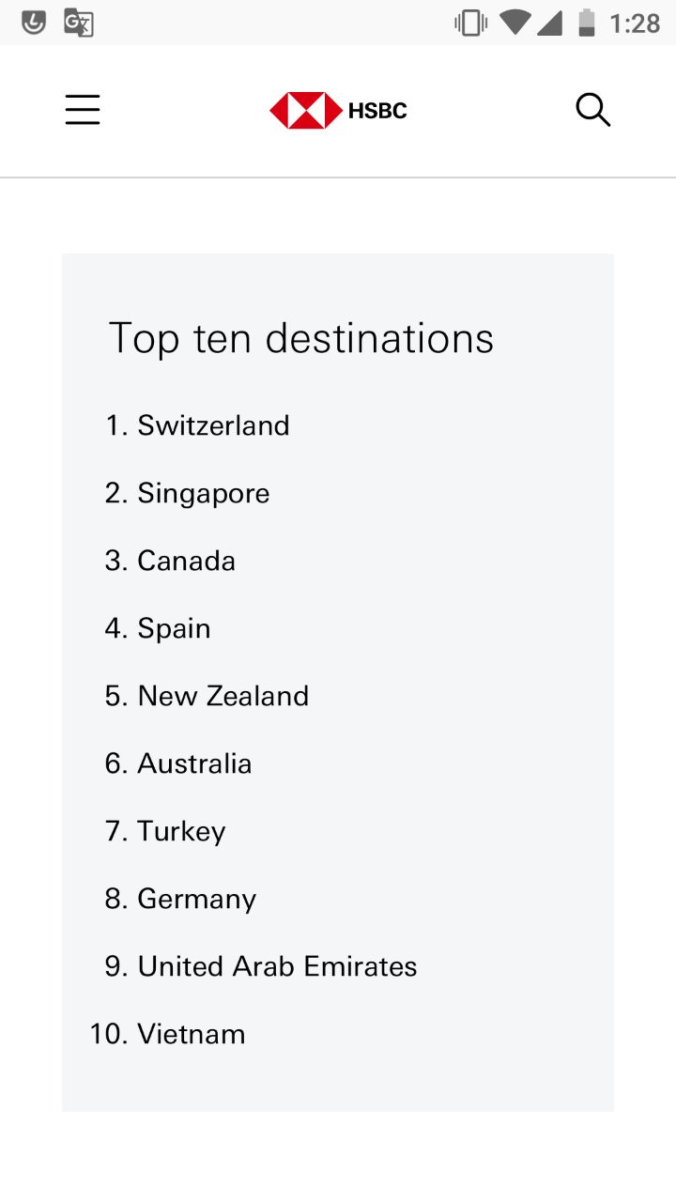Screen dimensions: 676x1202
Task: Tap the search magnifier icon
Action: (593, 110)
